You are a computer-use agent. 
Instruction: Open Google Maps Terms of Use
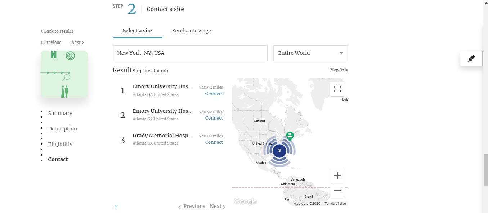335,204
